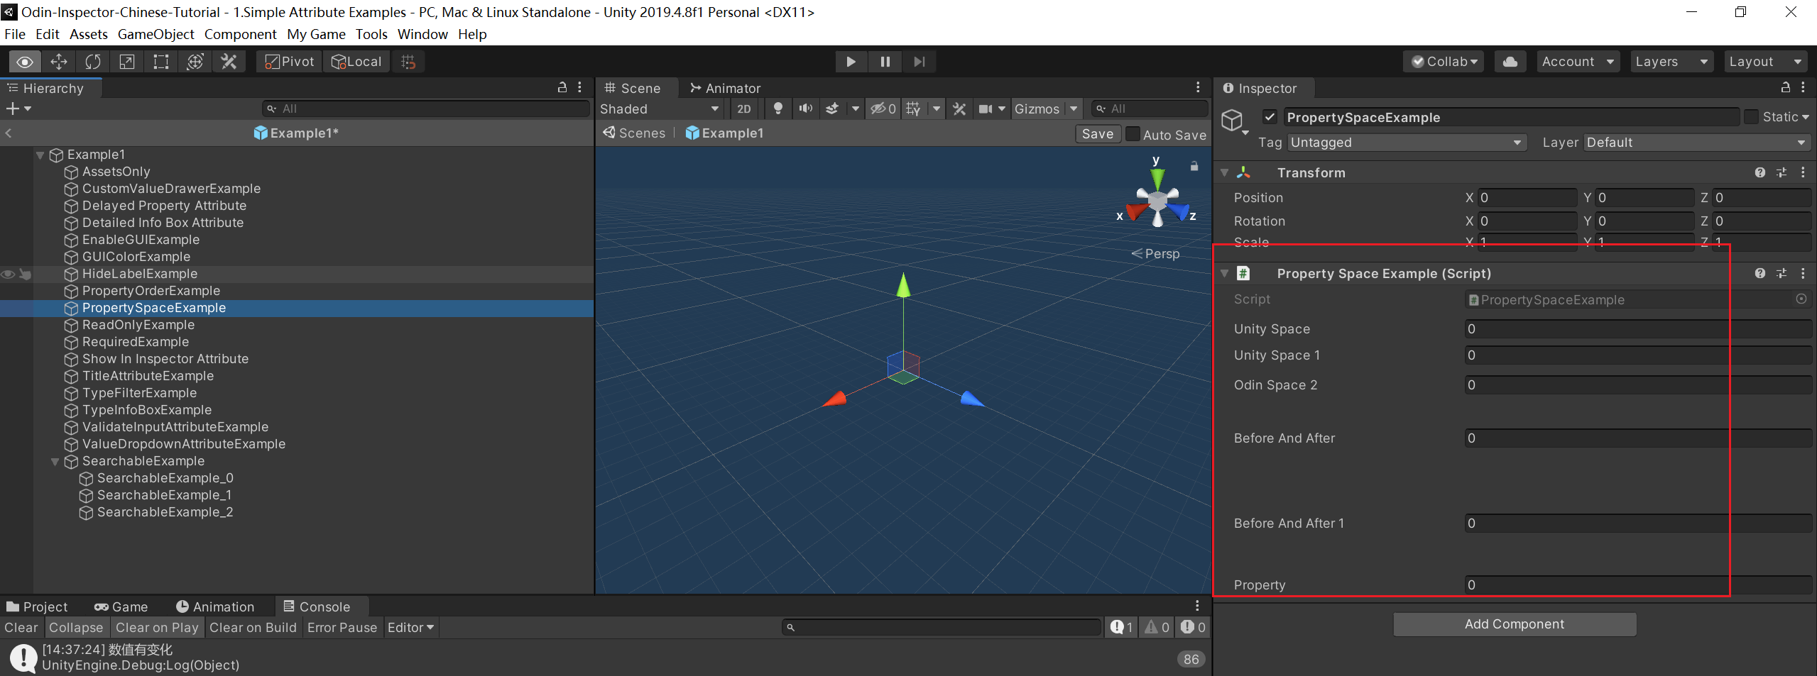Toggle Clear on Play in Console
This screenshot has width=1817, height=676.
[157, 627]
